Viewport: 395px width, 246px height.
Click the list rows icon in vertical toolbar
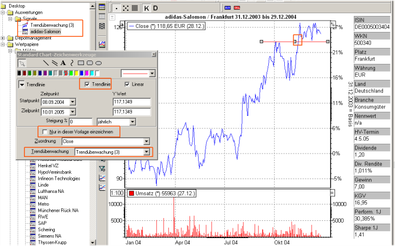102,17
